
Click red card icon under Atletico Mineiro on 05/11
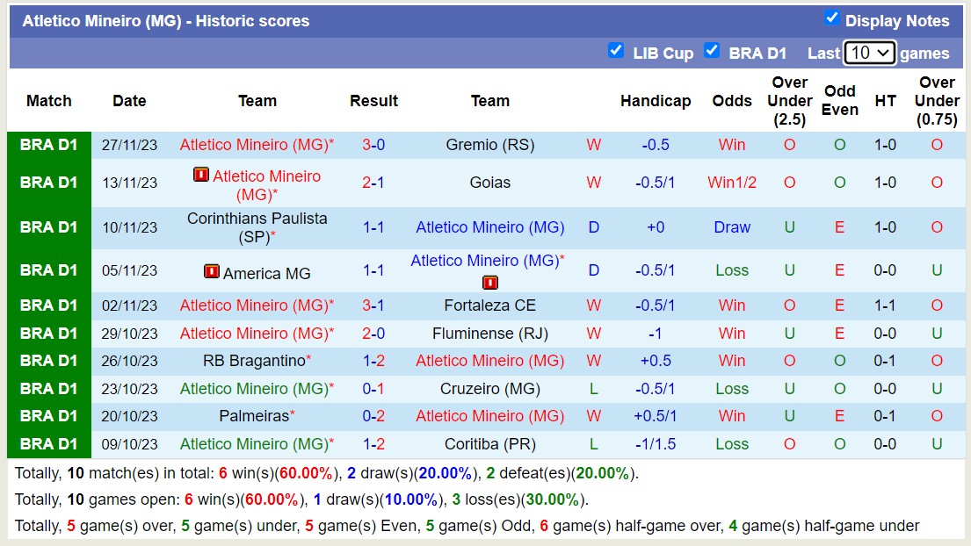pos(489,283)
